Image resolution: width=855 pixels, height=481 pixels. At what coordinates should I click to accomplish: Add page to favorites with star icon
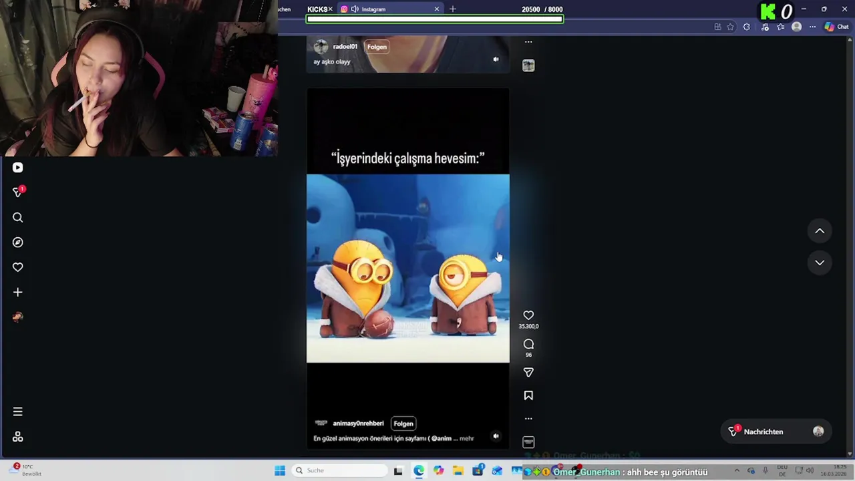[731, 27]
